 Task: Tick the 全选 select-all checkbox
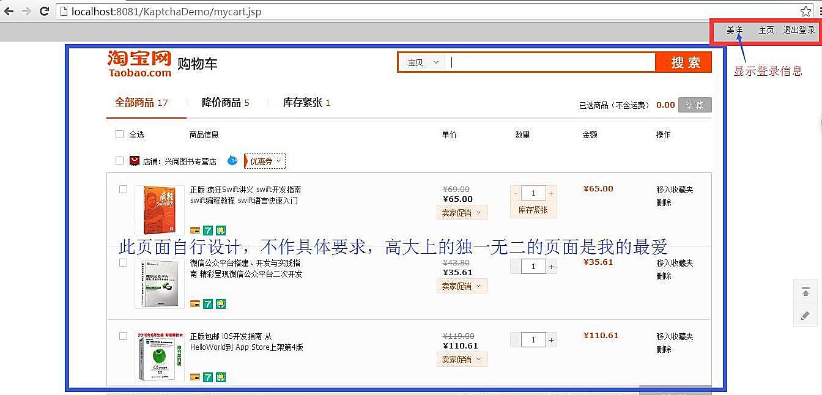(x=120, y=135)
